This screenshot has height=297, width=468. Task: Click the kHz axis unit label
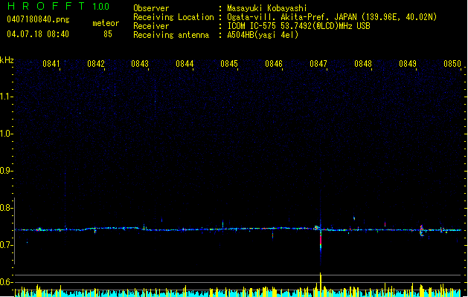point(7,60)
